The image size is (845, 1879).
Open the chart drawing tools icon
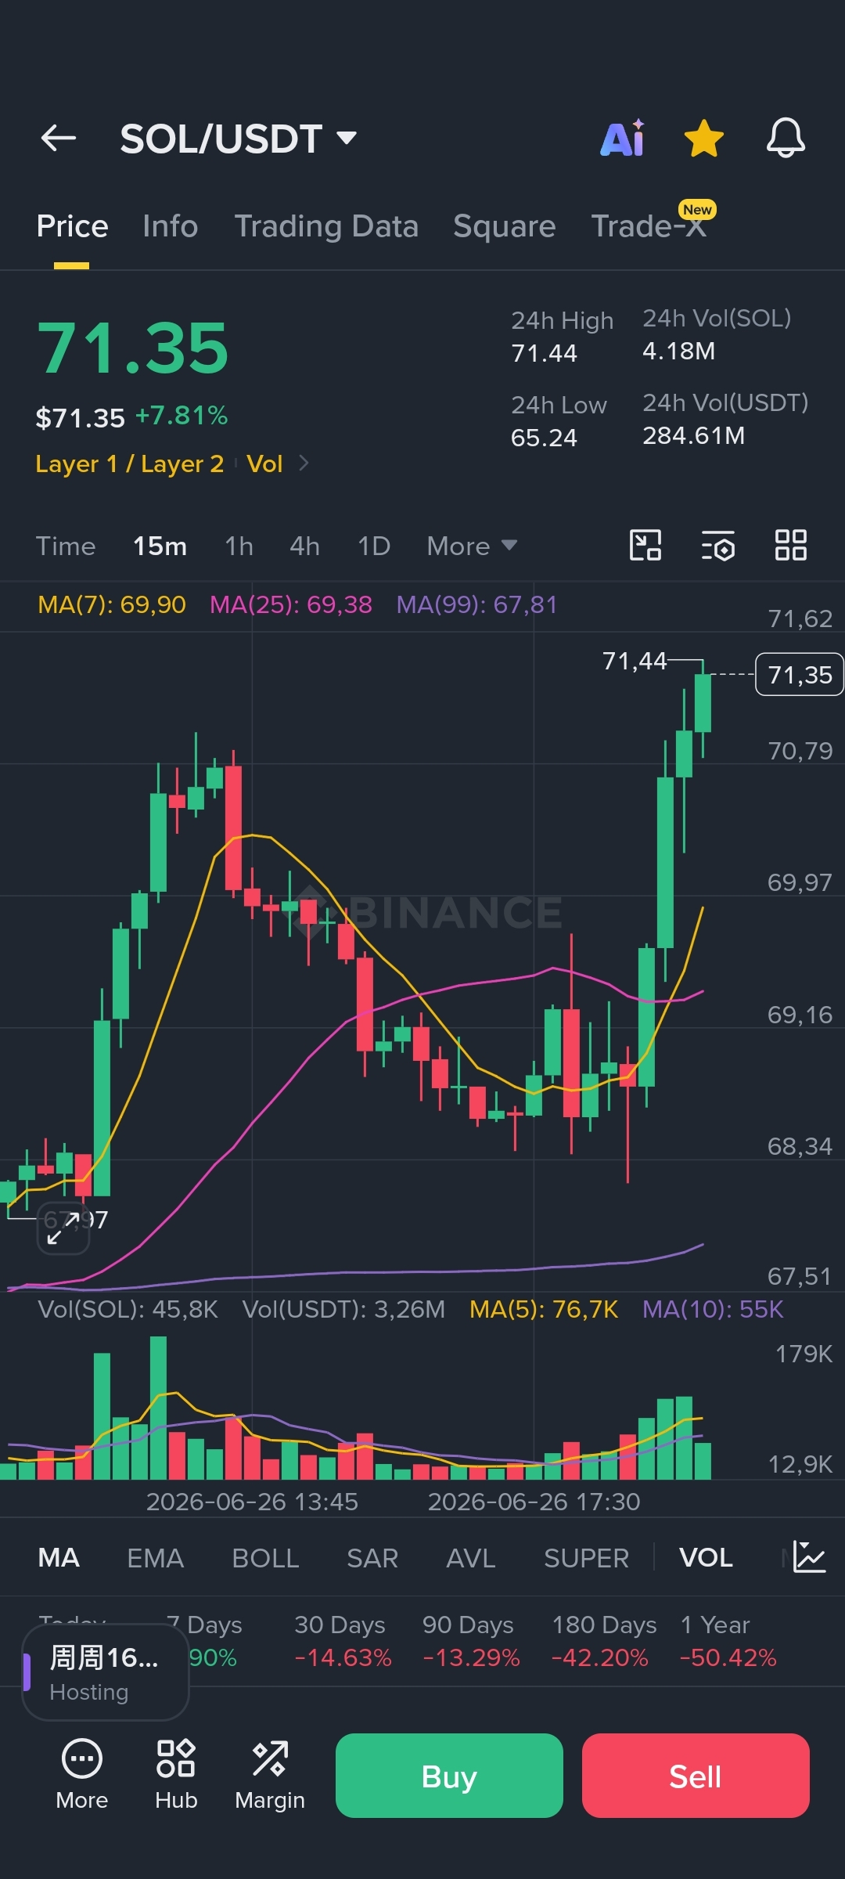645,545
